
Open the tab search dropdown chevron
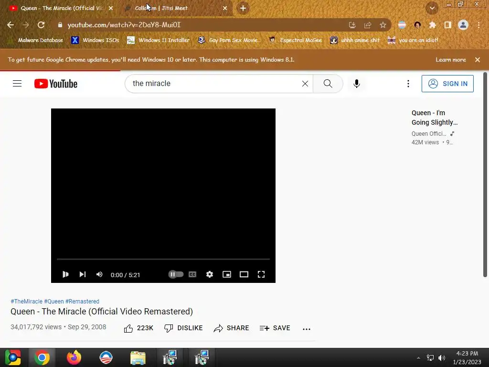432,8
